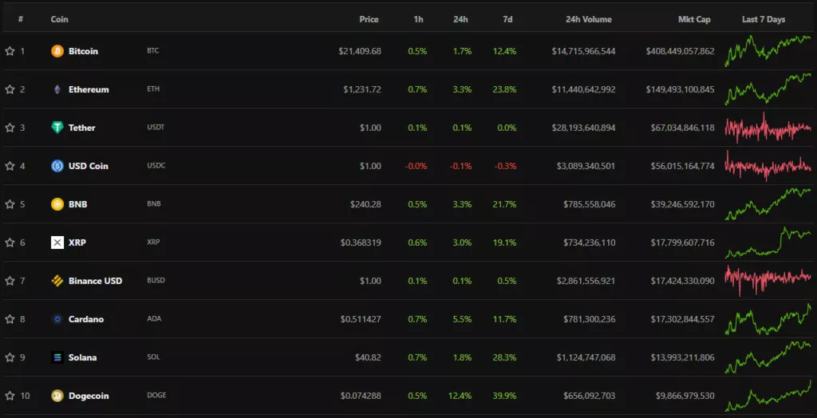This screenshot has width=817, height=418.
Task: Click the Bitcoin coin logo icon
Action: click(57, 51)
